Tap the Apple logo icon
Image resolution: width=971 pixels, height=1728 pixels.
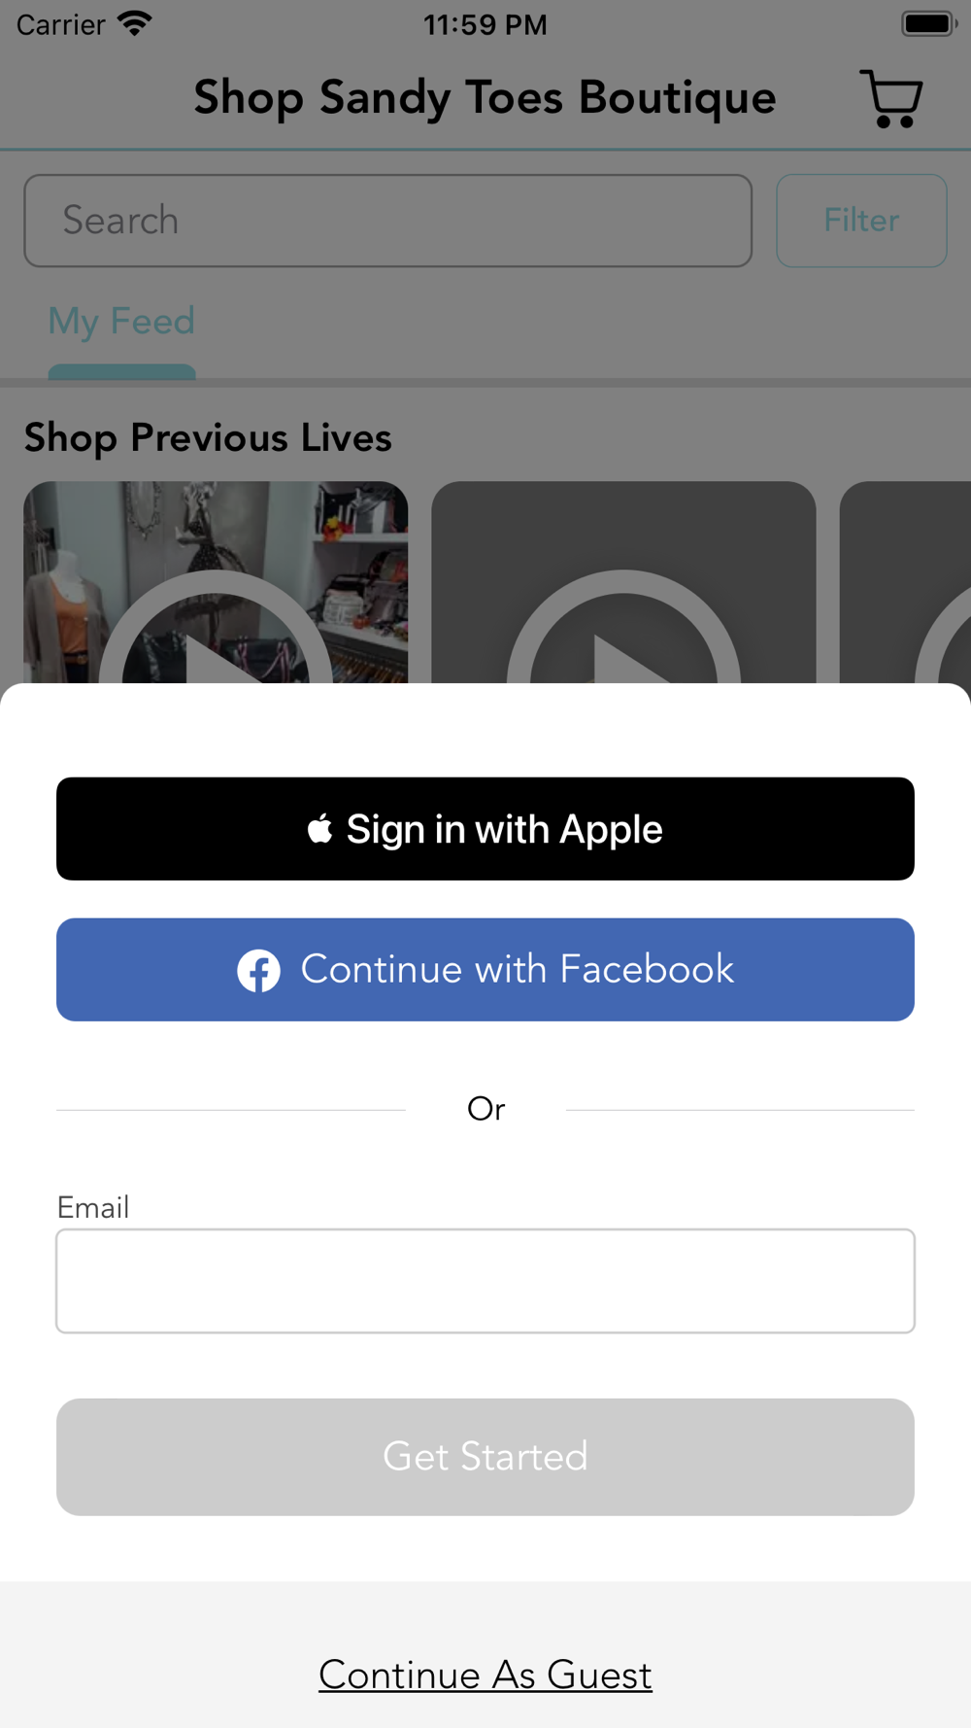click(320, 828)
